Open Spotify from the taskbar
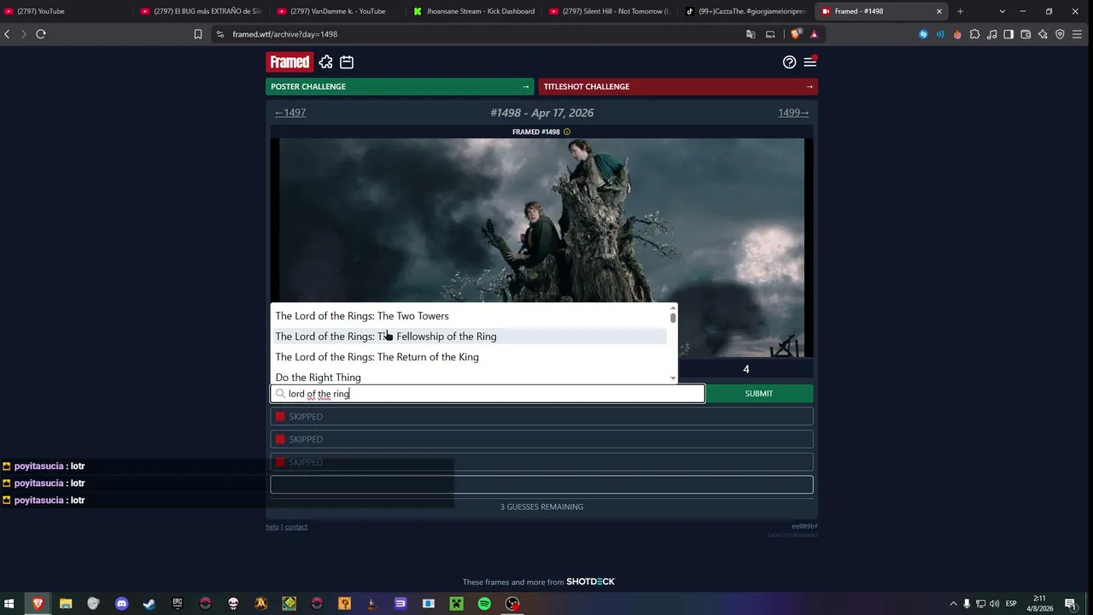 tap(484, 604)
